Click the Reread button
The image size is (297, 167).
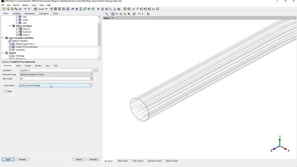coord(22,160)
